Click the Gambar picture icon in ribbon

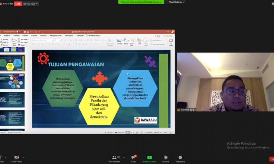pos(120,41)
